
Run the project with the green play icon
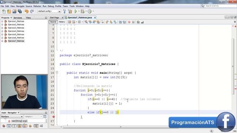click(x=76, y=11)
